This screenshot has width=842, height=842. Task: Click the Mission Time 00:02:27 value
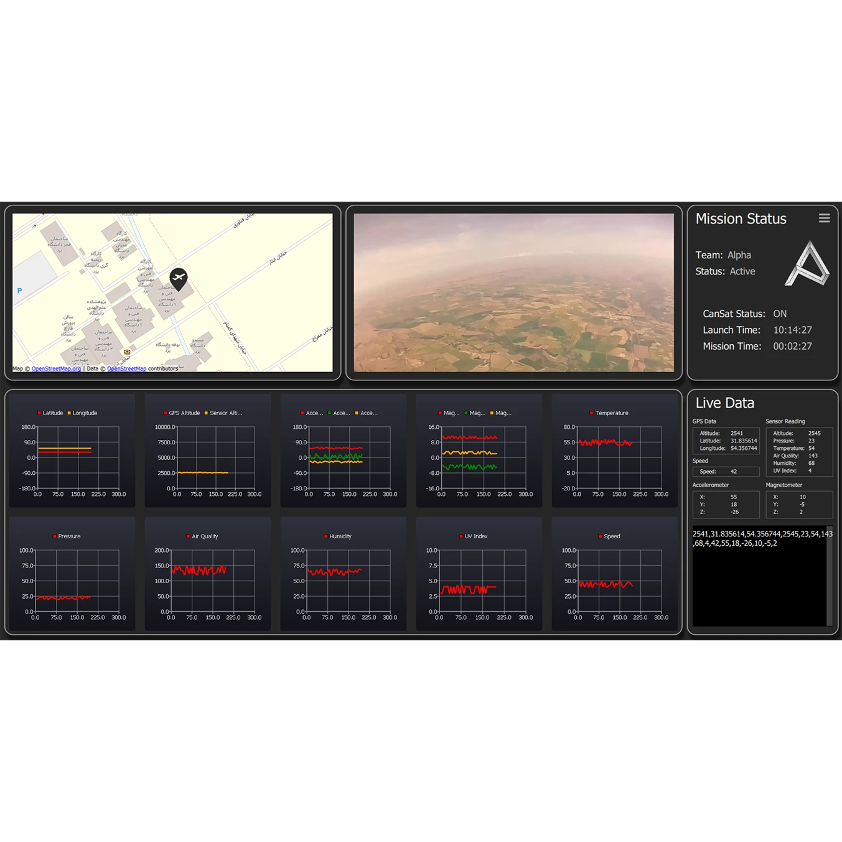click(792, 346)
